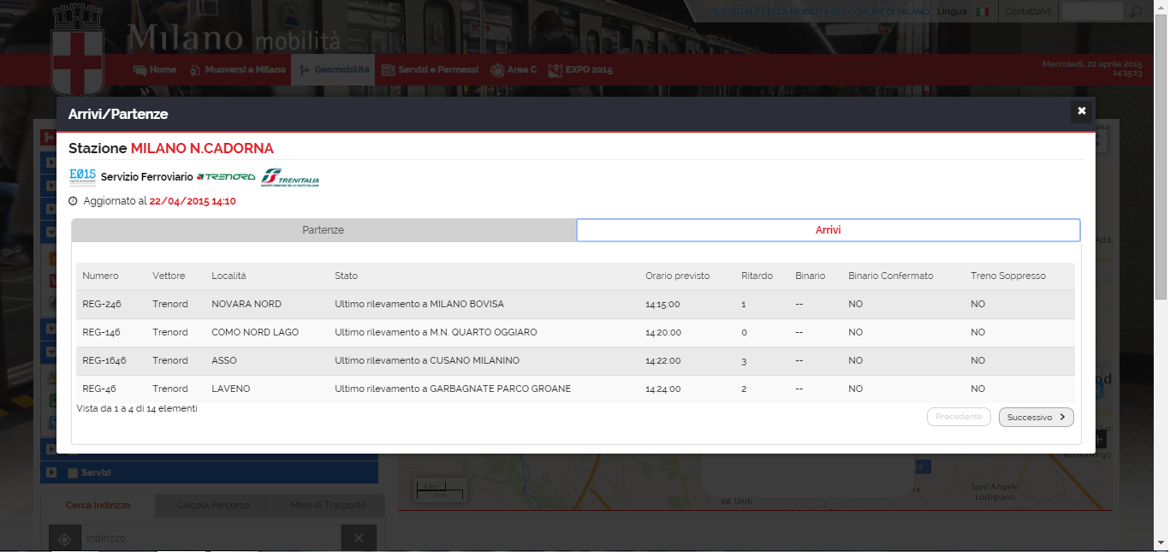Switch to the Partenze tab
This screenshot has width=1170, height=552.
(x=324, y=230)
